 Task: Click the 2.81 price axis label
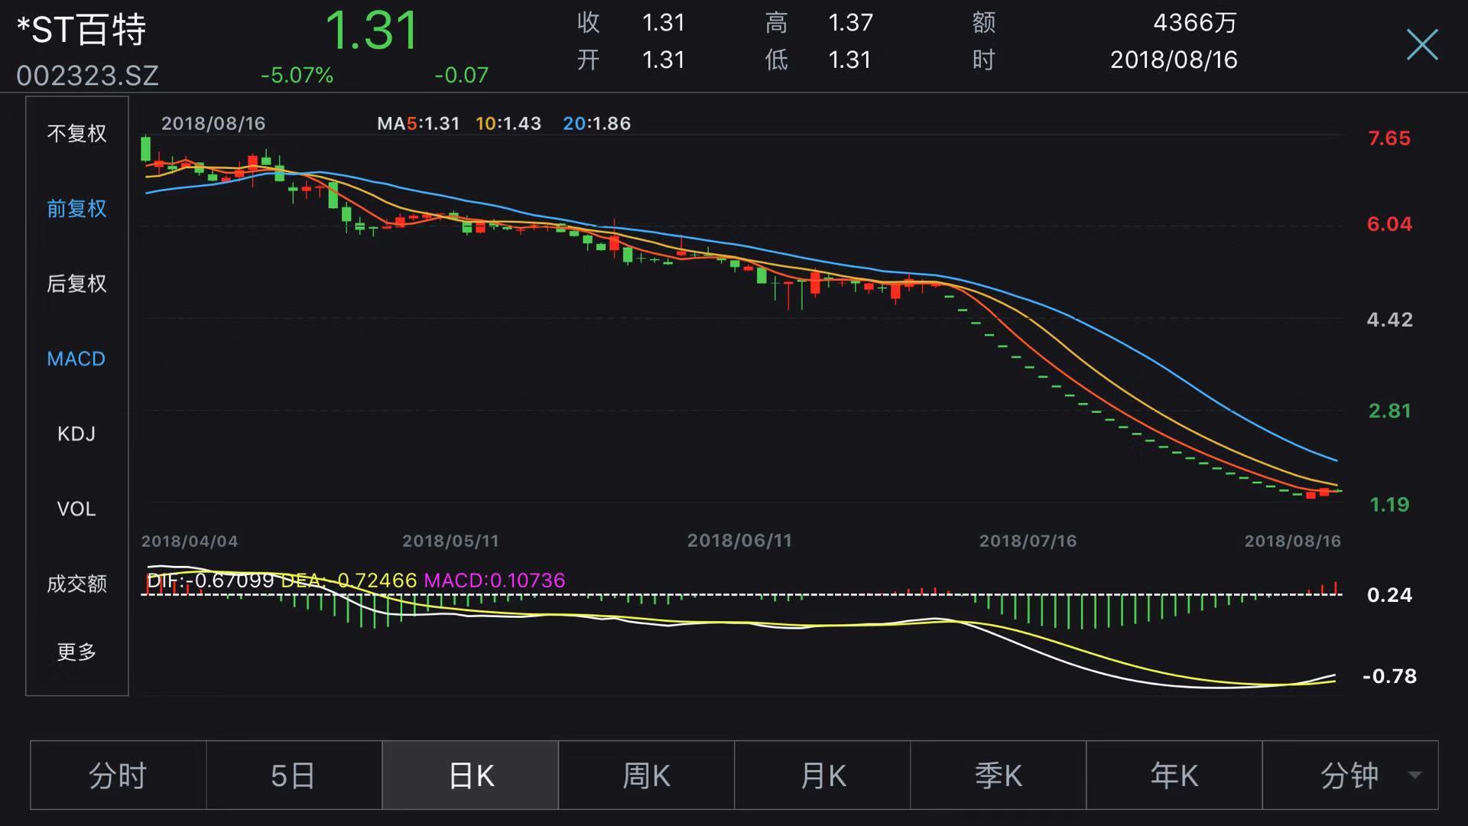[x=1389, y=411]
